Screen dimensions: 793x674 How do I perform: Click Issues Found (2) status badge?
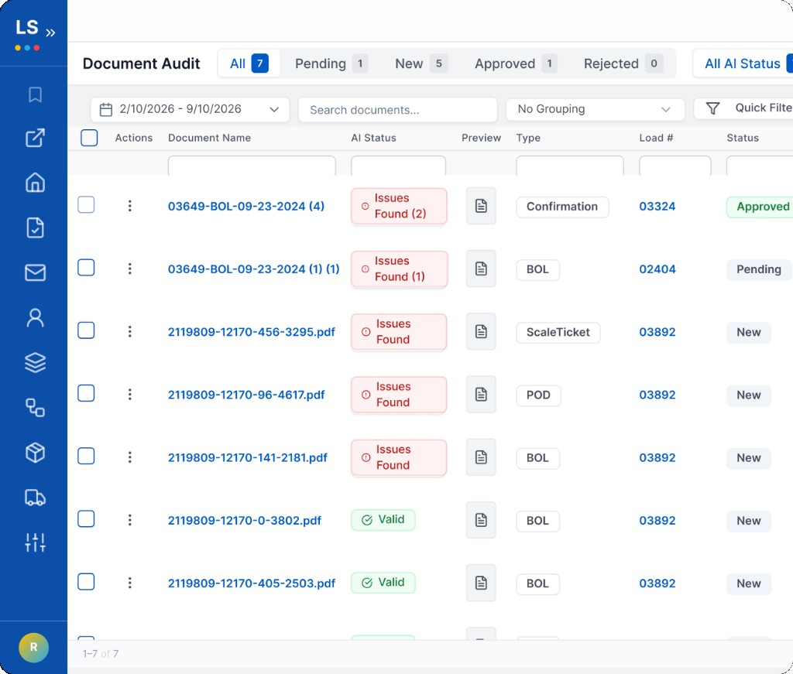click(399, 206)
